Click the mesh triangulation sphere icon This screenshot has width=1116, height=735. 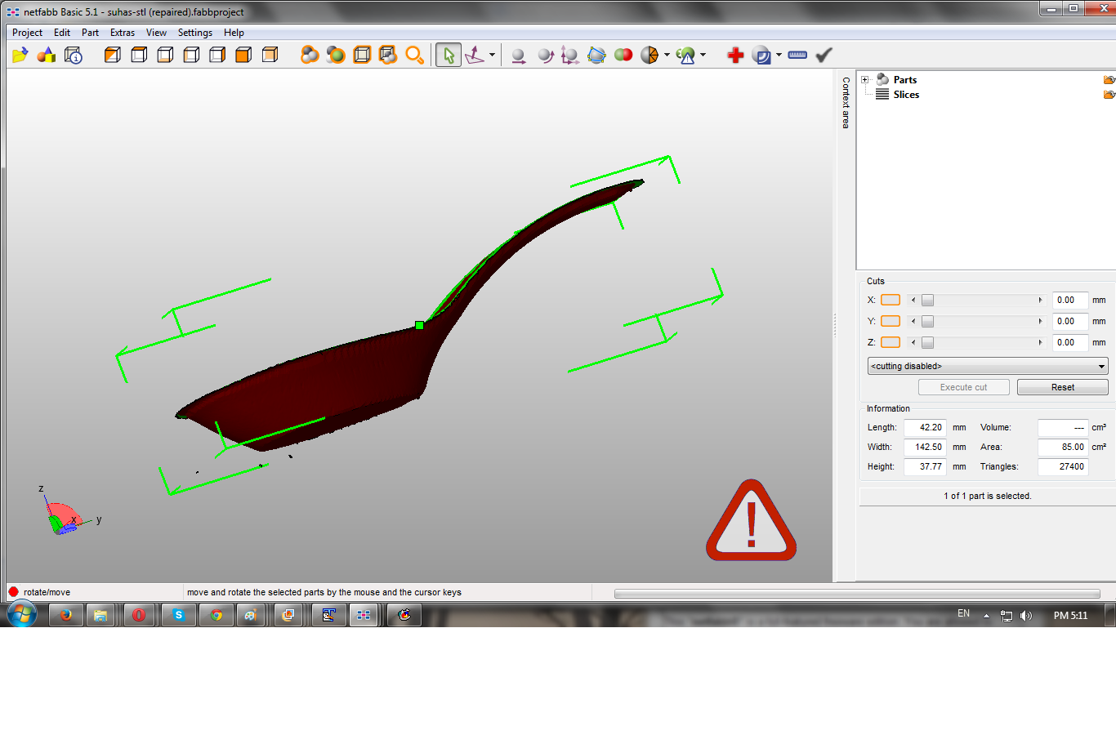(x=650, y=55)
